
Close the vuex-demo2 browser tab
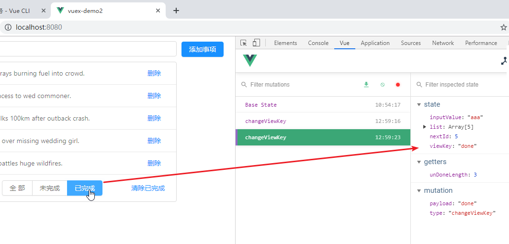tap(158, 11)
